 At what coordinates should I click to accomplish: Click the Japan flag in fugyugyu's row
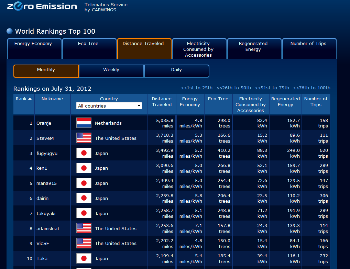coord(84,153)
